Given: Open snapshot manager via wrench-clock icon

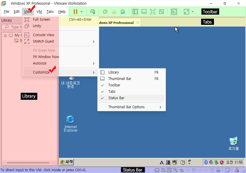Looking at the screenshot, I should [x=123, y=12].
